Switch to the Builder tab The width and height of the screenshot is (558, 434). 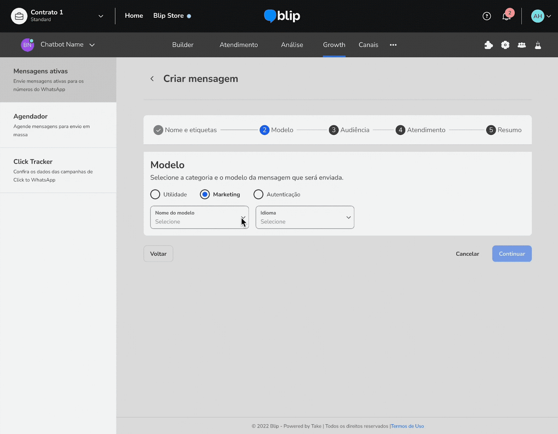pos(183,45)
